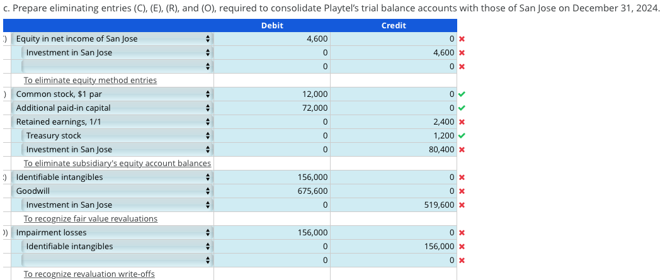The image size is (665, 280).
Task: Click the green check beside Additional paid-in capital row
Action: coord(462,108)
